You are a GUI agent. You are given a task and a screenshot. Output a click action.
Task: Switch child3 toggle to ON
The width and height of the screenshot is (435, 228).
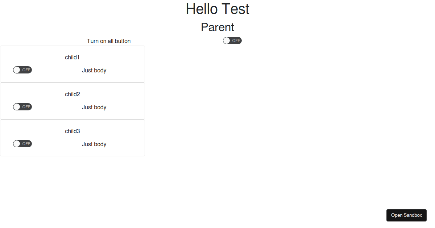[x=22, y=143]
